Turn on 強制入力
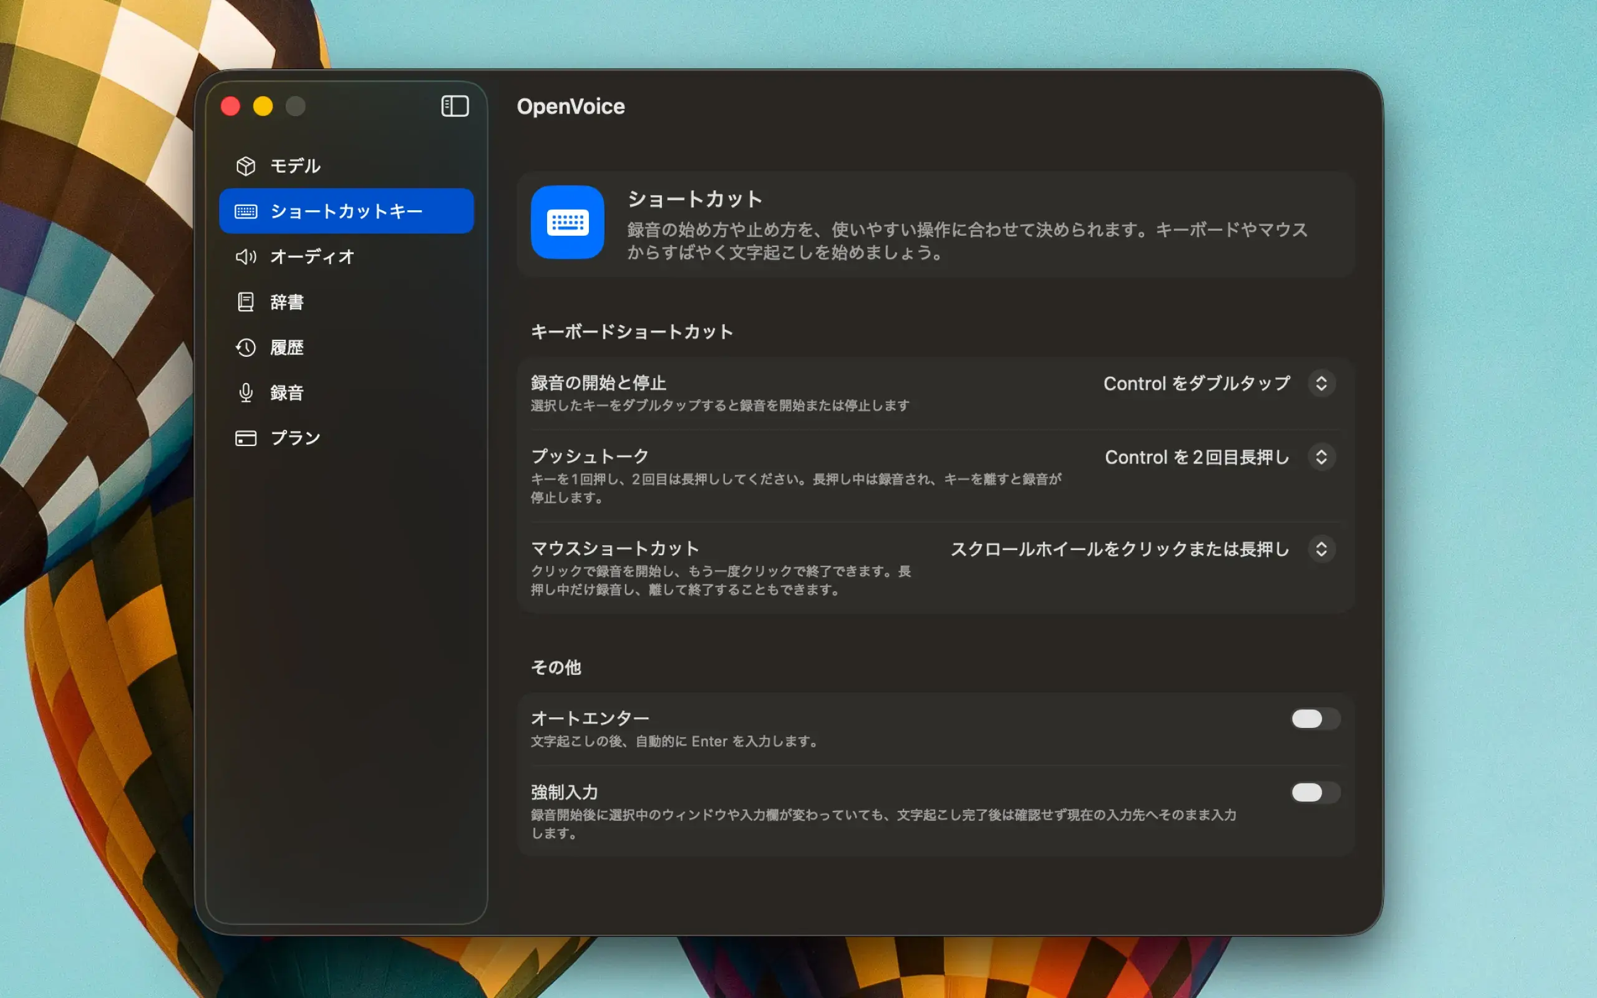This screenshot has width=1597, height=998. click(1314, 793)
